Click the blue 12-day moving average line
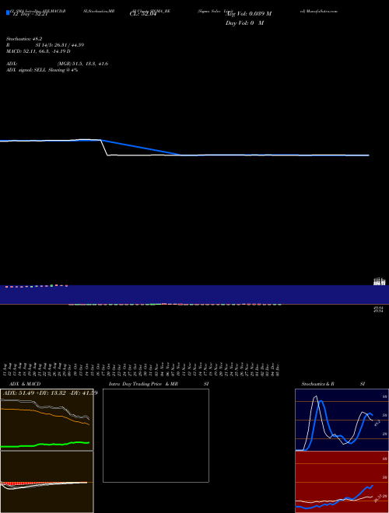 coord(141,148)
